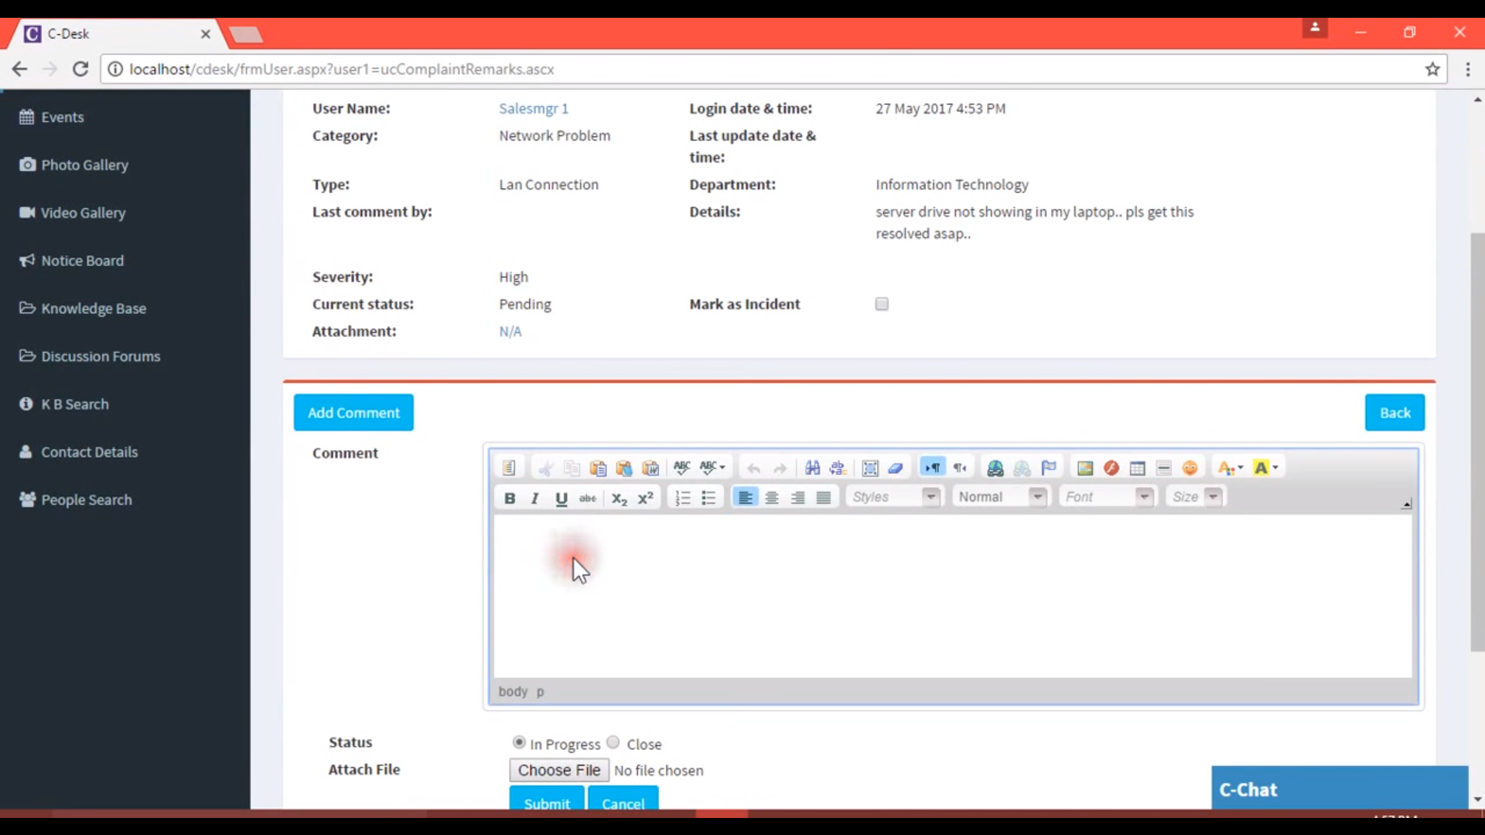Insert a table into the comment
1485x835 pixels.
1138,468
